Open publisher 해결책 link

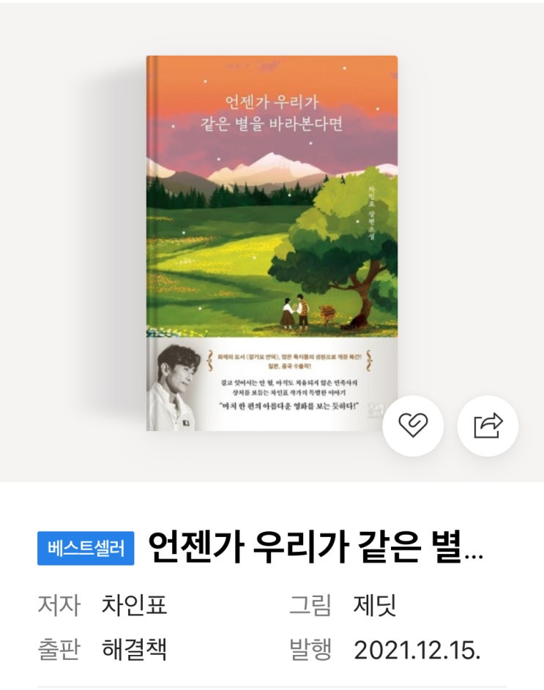(134, 649)
